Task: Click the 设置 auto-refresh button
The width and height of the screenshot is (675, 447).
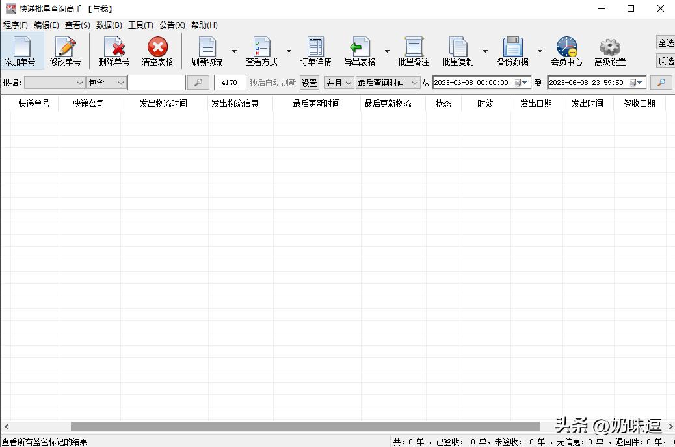Action: click(309, 83)
